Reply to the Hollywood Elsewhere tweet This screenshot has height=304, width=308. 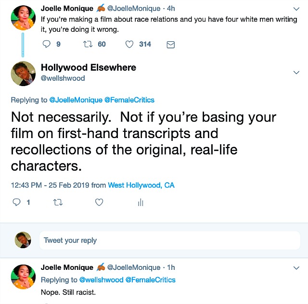tap(16, 203)
